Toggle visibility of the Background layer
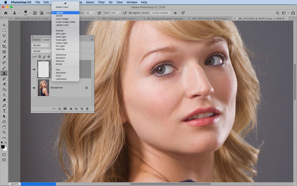Image resolution: width=297 pixels, height=186 pixels. coord(34,88)
